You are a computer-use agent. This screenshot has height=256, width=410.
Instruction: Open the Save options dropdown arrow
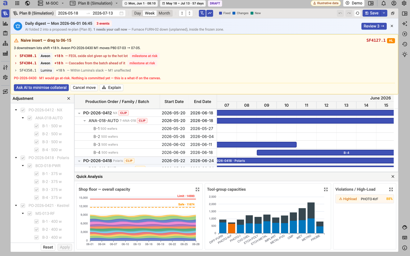click(384, 13)
